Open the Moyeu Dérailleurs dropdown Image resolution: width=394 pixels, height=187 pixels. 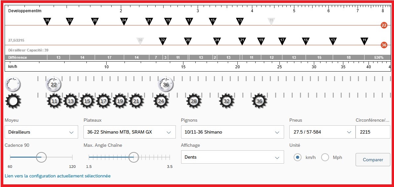click(41, 132)
